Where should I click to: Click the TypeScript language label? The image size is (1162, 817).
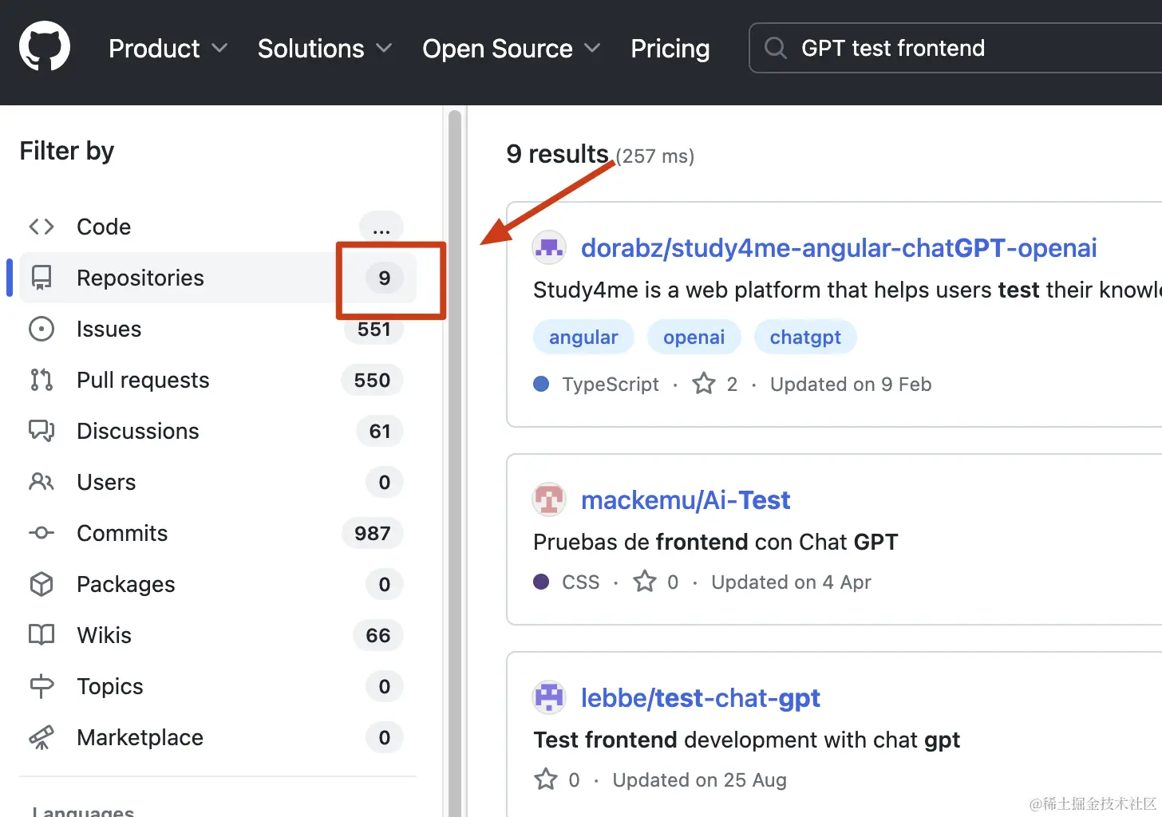(611, 384)
